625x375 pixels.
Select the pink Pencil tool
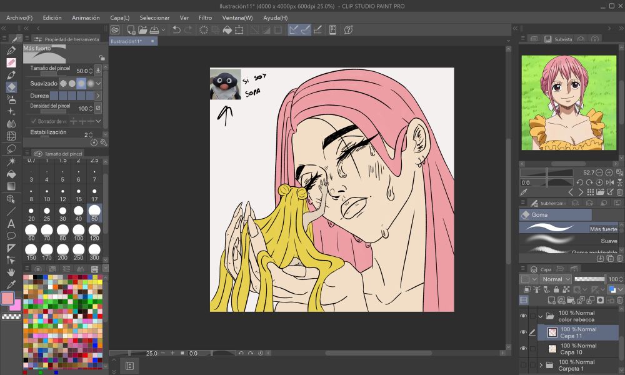coord(11,62)
